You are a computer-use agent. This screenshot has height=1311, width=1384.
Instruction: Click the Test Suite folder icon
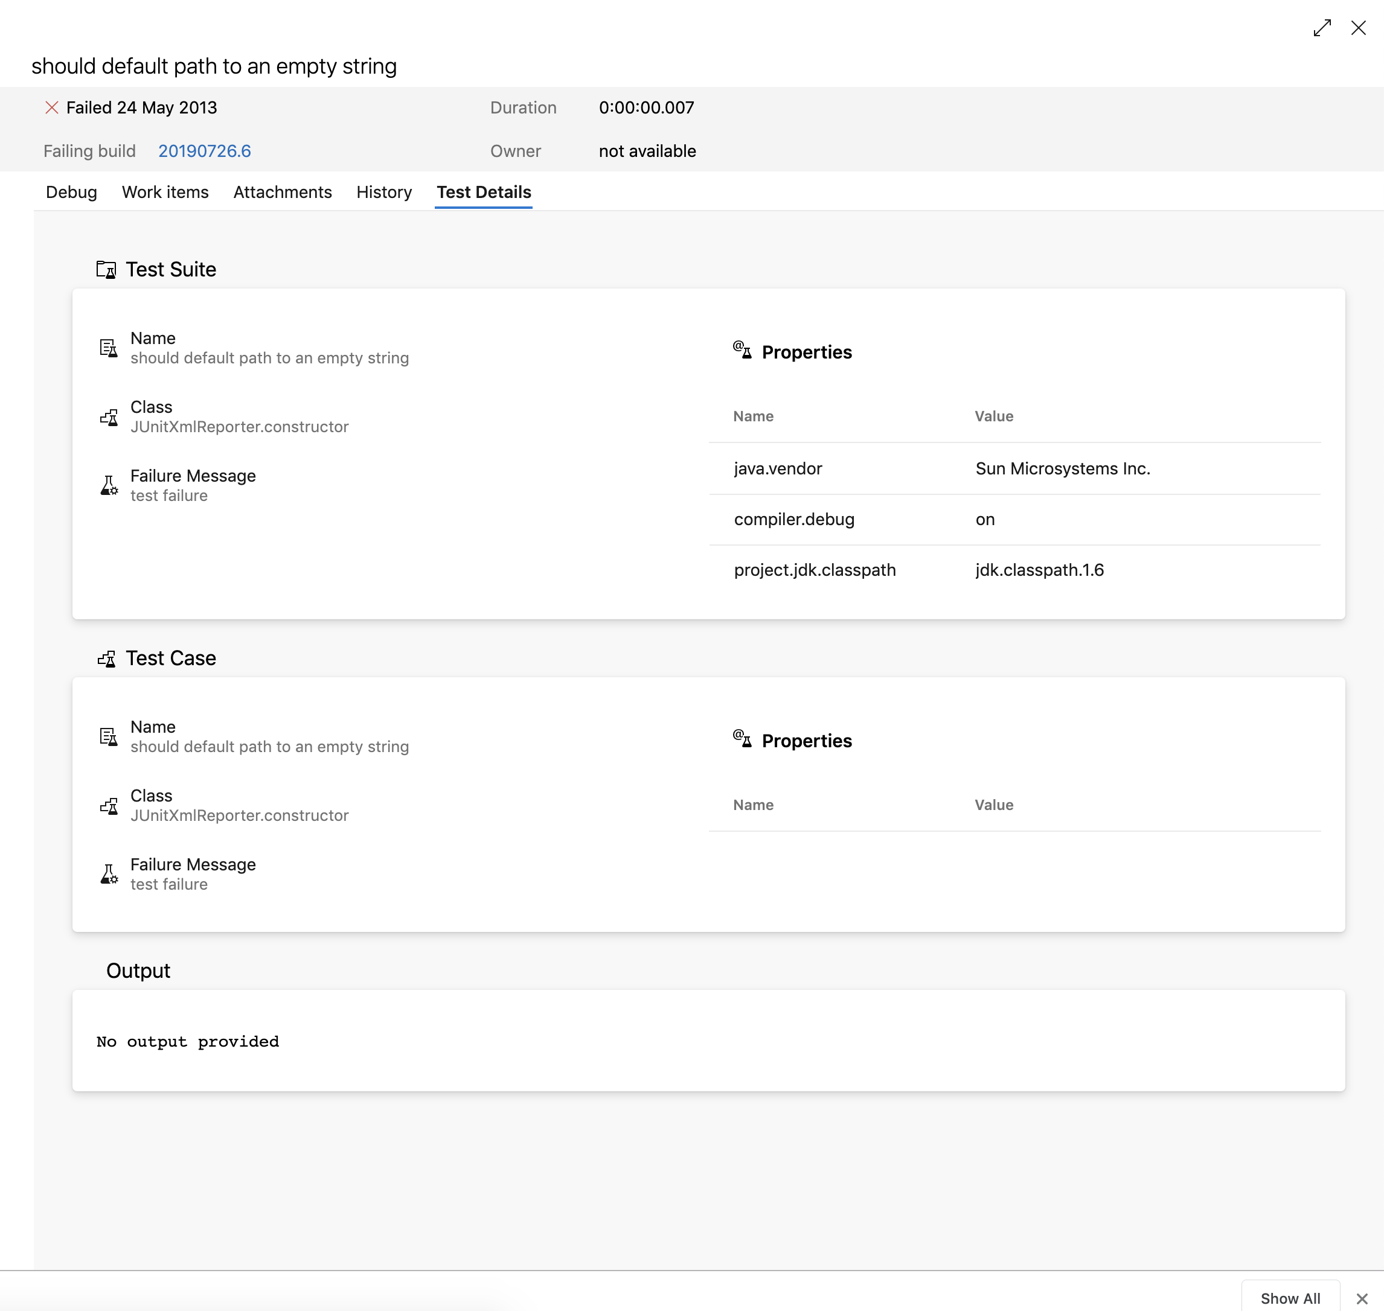(x=106, y=270)
